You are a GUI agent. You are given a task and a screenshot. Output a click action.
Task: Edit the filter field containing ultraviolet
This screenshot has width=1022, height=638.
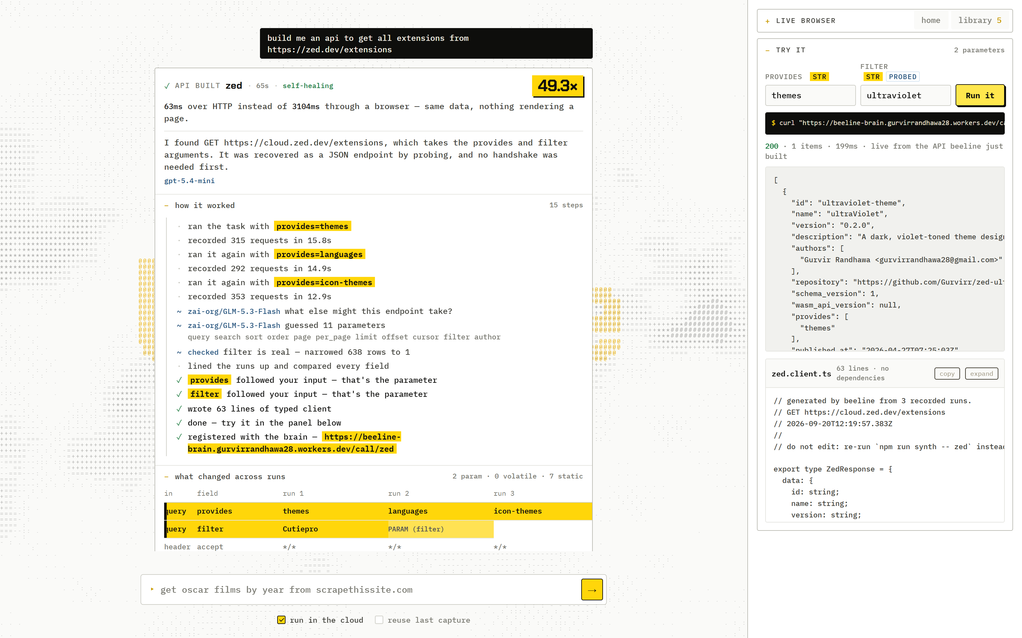click(905, 95)
